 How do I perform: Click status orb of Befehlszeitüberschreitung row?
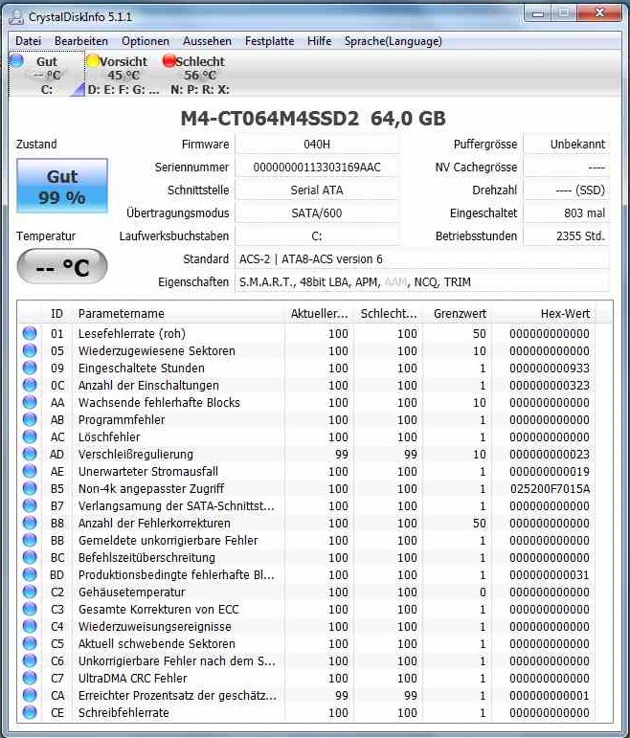(x=30, y=557)
